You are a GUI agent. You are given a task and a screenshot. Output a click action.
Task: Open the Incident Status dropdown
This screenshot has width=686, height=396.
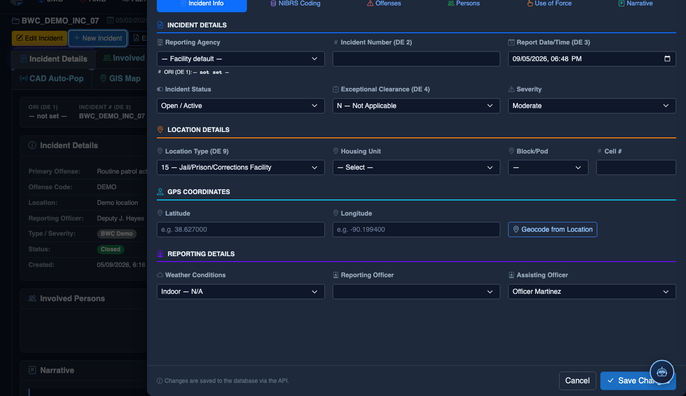[x=241, y=106]
